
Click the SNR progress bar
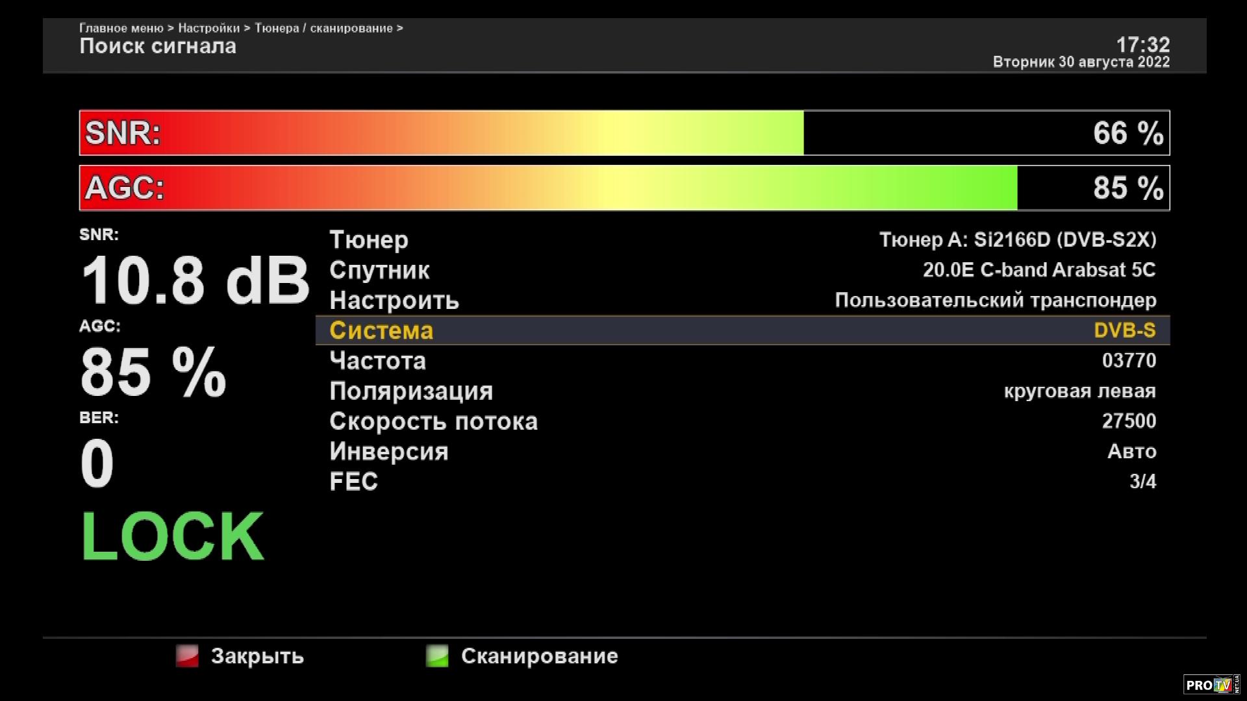[623, 133]
